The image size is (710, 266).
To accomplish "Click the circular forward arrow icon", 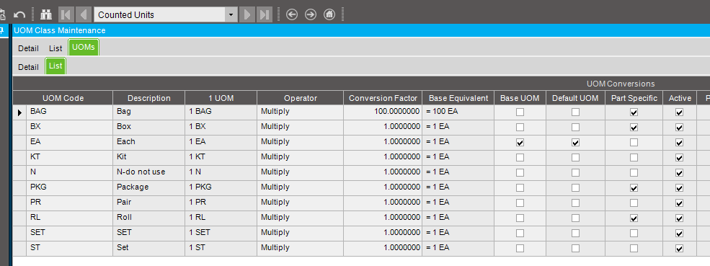I will (311, 14).
